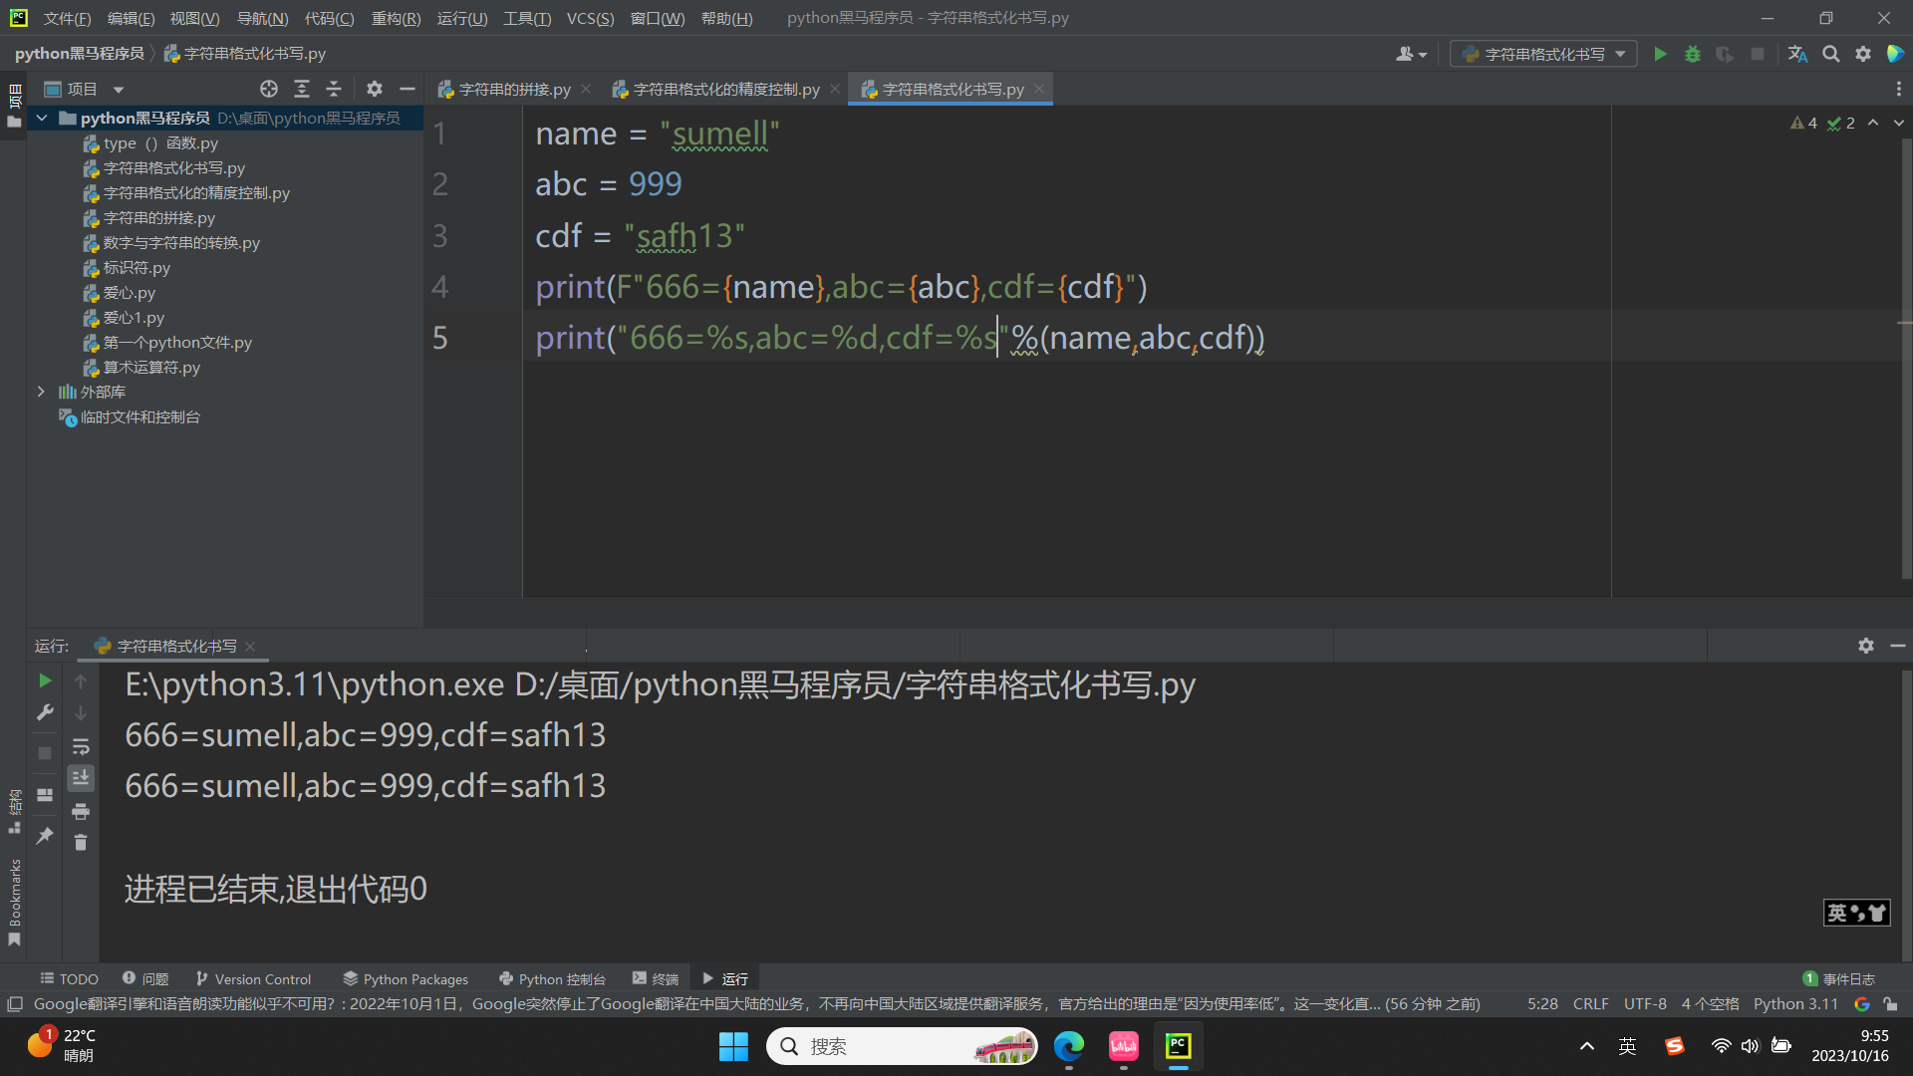
Task: Open the run configuration dropdown
Action: coord(1543,54)
